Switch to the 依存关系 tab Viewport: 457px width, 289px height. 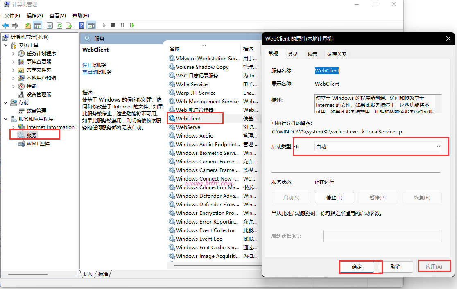(x=337, y=54)
